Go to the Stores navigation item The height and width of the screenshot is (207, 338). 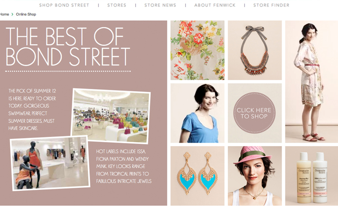[x=117, y=5]
